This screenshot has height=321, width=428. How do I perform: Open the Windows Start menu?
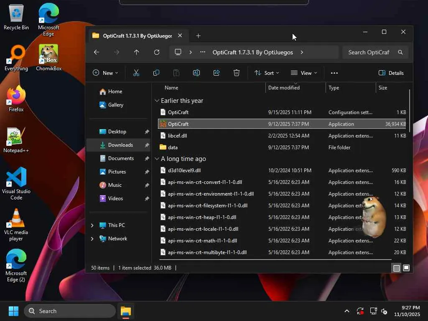(13, 311)
